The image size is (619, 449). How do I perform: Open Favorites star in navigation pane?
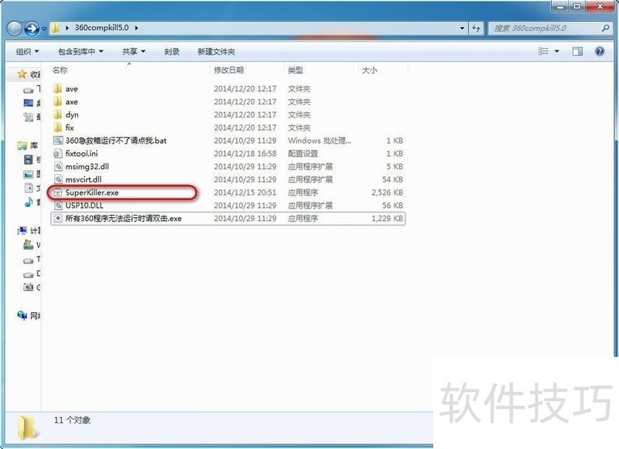coord(22,73)
